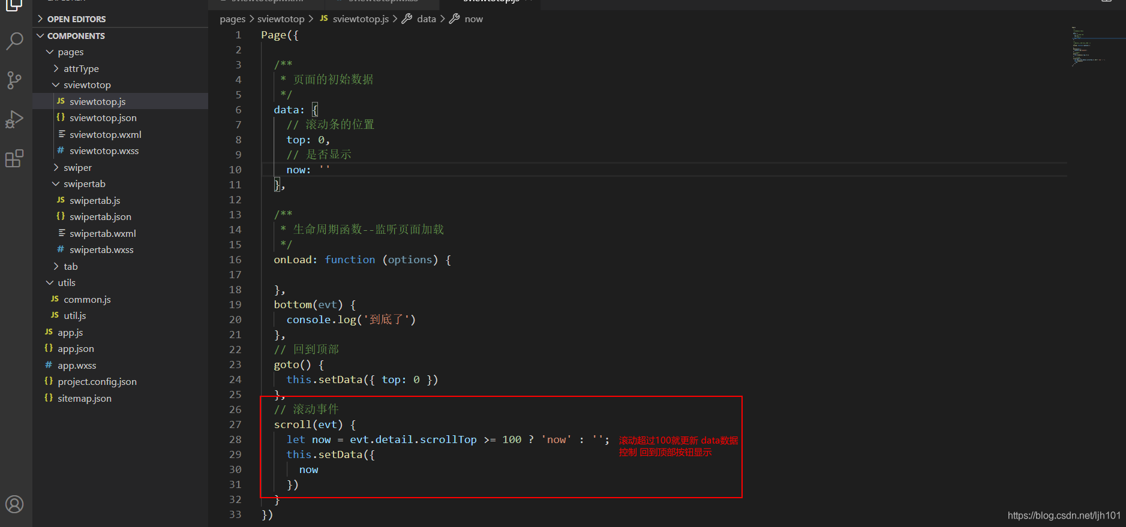Viewport: 1126px width, 527px height.
Task: Click line number 28 in the gutter
Action: click(235, 439)
